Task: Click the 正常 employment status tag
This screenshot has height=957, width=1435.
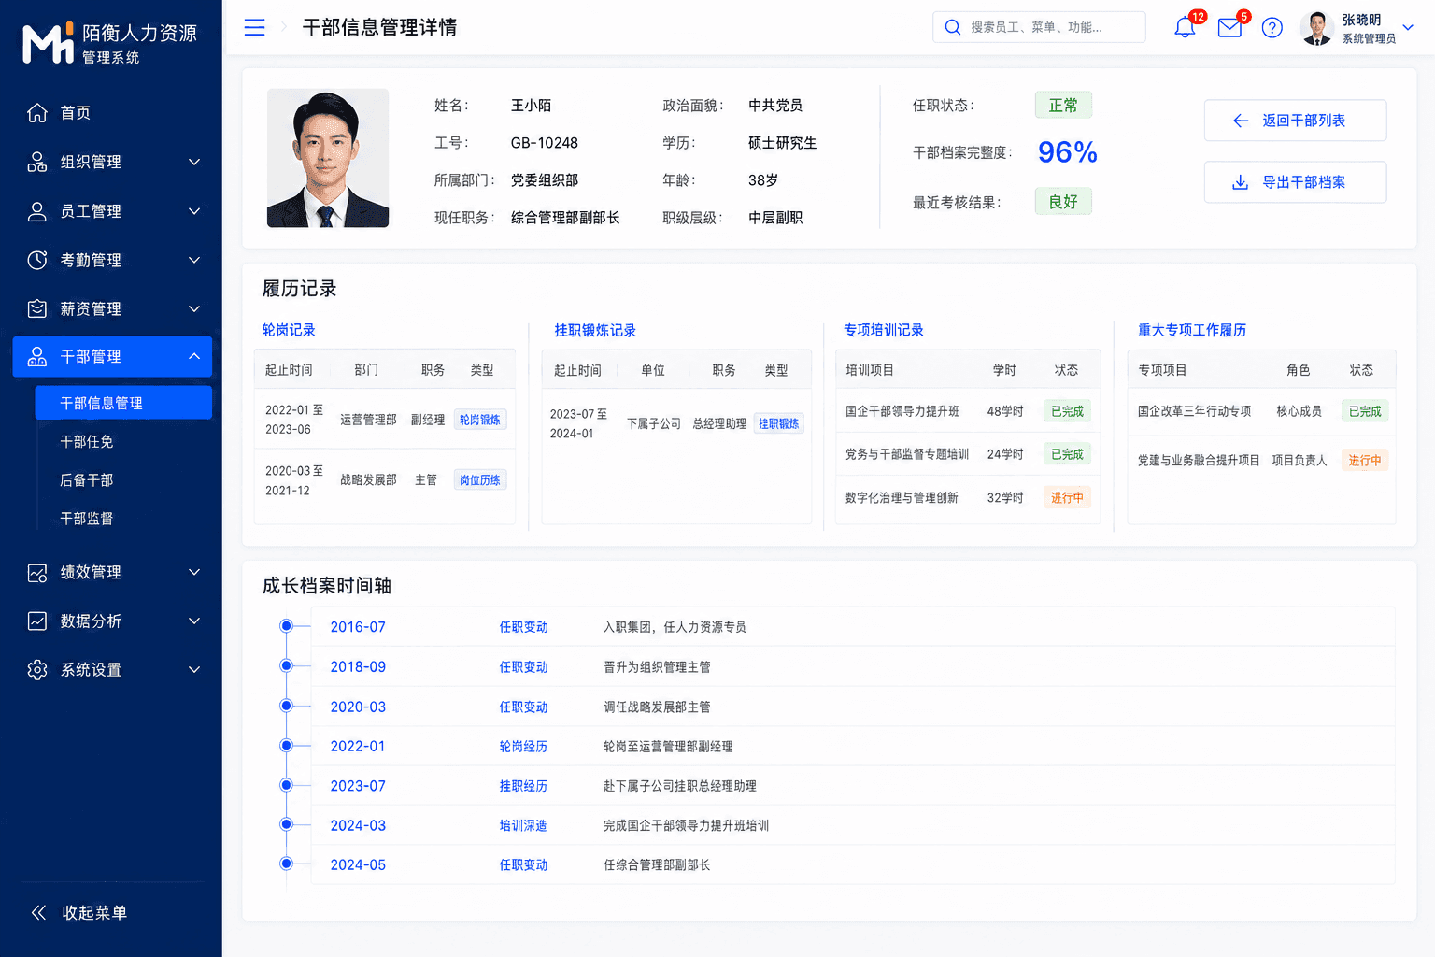Action: pos(1063,105)
